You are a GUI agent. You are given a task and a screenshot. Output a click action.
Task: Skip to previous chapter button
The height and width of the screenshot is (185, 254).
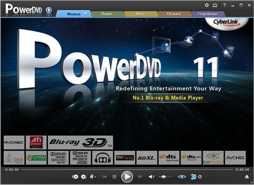(104, 177)
